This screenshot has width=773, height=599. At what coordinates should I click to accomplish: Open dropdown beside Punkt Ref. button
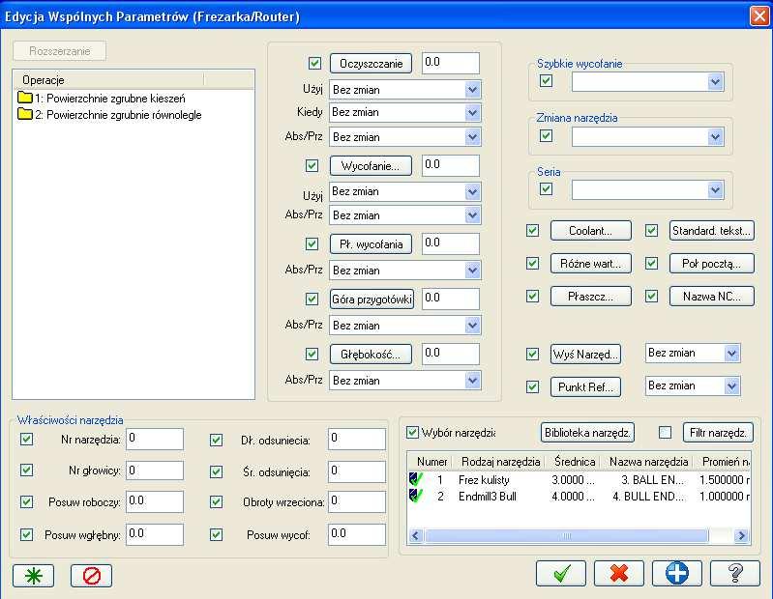point(693,385)
